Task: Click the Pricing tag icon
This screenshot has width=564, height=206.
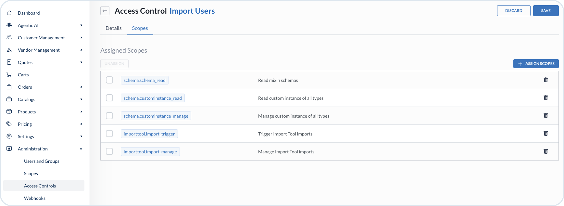Action: tap(9, 124)
